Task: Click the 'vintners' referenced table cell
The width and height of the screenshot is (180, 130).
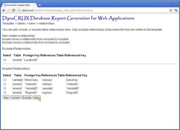Action: click(47, 84)
